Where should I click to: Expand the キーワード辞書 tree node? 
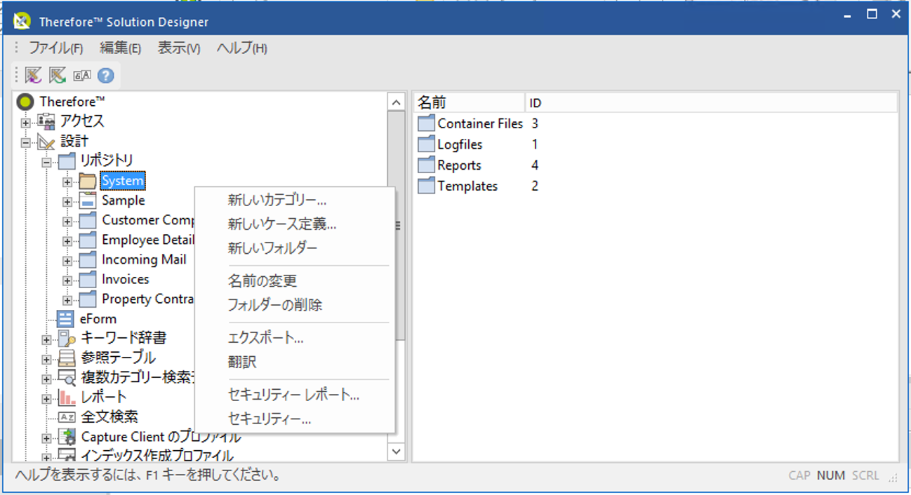(x=46, y=340)
